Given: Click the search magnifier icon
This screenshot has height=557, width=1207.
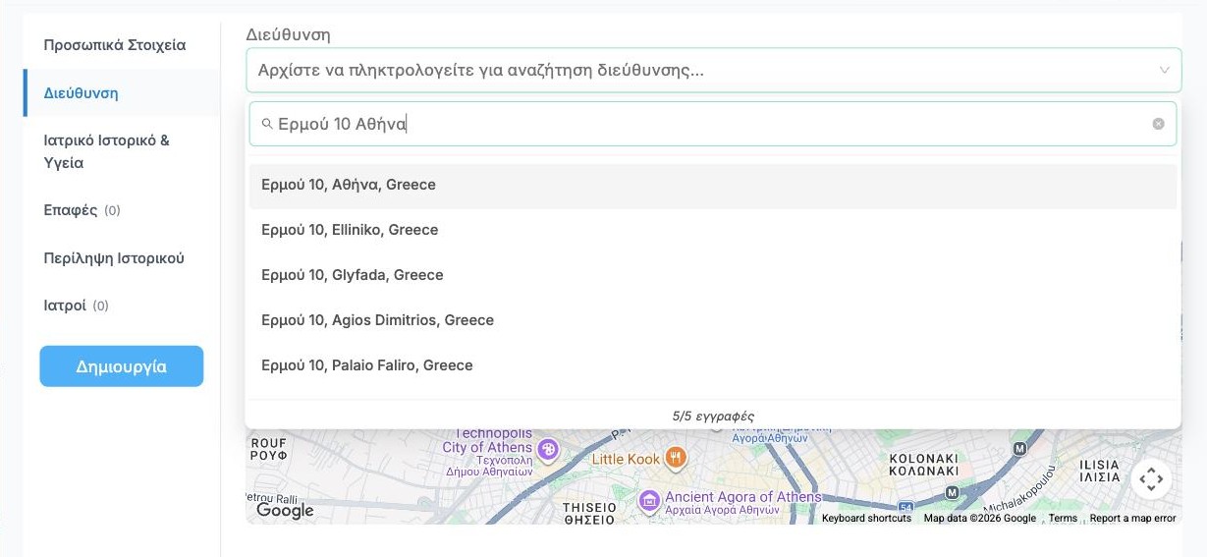Looking at the screenshot, I should pos(267,124).
